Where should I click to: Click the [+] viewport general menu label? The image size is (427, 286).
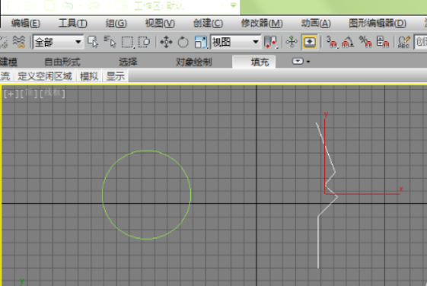point(11,94)
